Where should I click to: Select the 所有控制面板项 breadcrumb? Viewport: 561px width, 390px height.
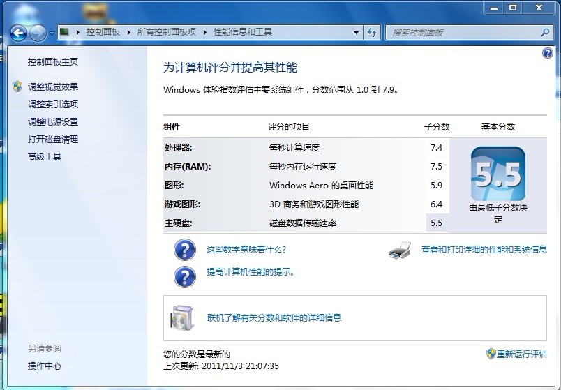tap(167, 32)
